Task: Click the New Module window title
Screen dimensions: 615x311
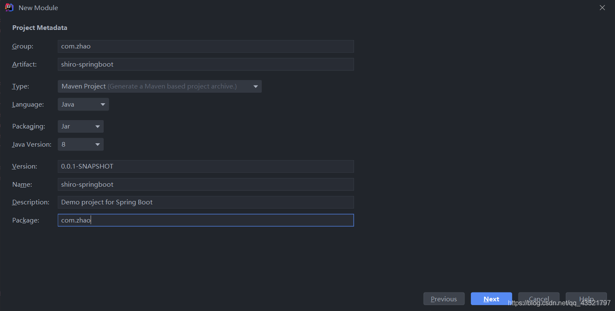Action: tap(38, 8)
